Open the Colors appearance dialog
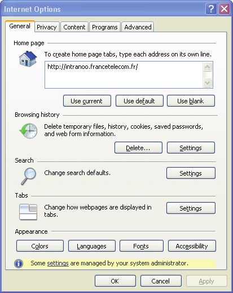 coord(40,246)
